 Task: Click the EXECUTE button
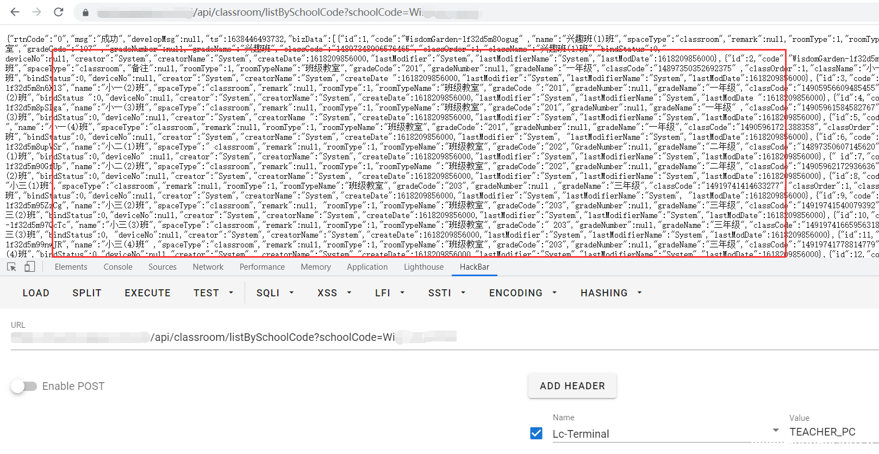(x=147, y=293)
